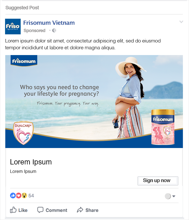This screenshot has width=189, height=220.
Task: Click the Share arrow icon
Action: [80, 210]
